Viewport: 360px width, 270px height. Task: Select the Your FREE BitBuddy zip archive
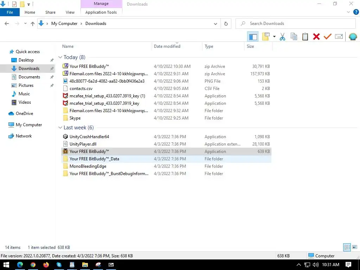166,66
